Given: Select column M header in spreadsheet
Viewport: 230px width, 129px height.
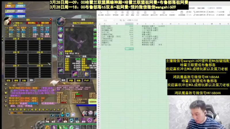Looking at the screenshot, I should [212, 24].
